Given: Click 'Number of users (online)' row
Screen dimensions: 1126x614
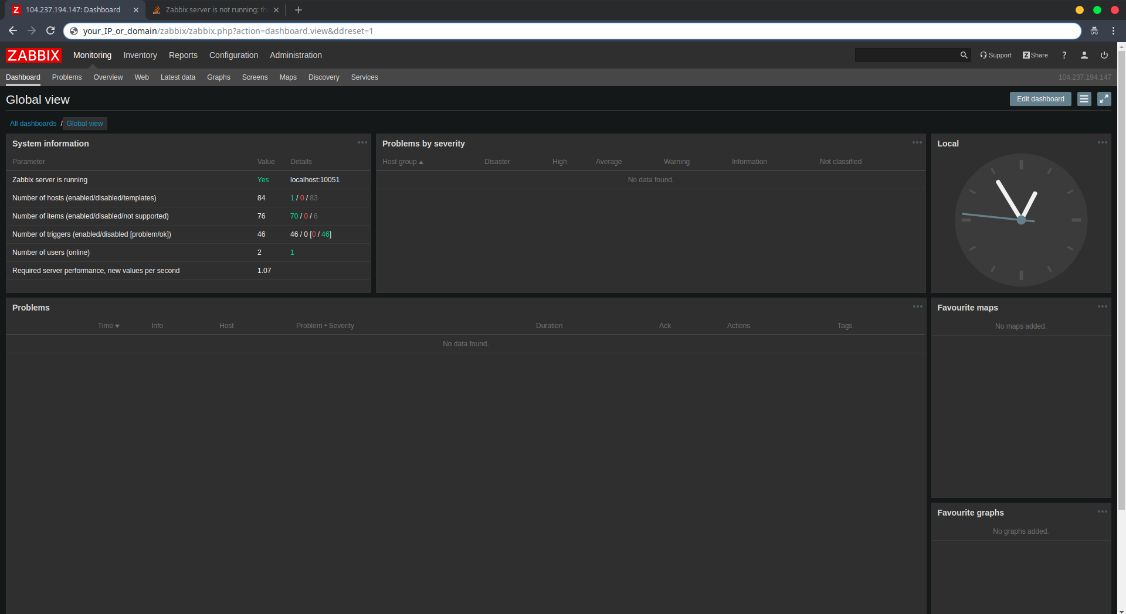Looking at the screenshot, I should tap(188, 253).
